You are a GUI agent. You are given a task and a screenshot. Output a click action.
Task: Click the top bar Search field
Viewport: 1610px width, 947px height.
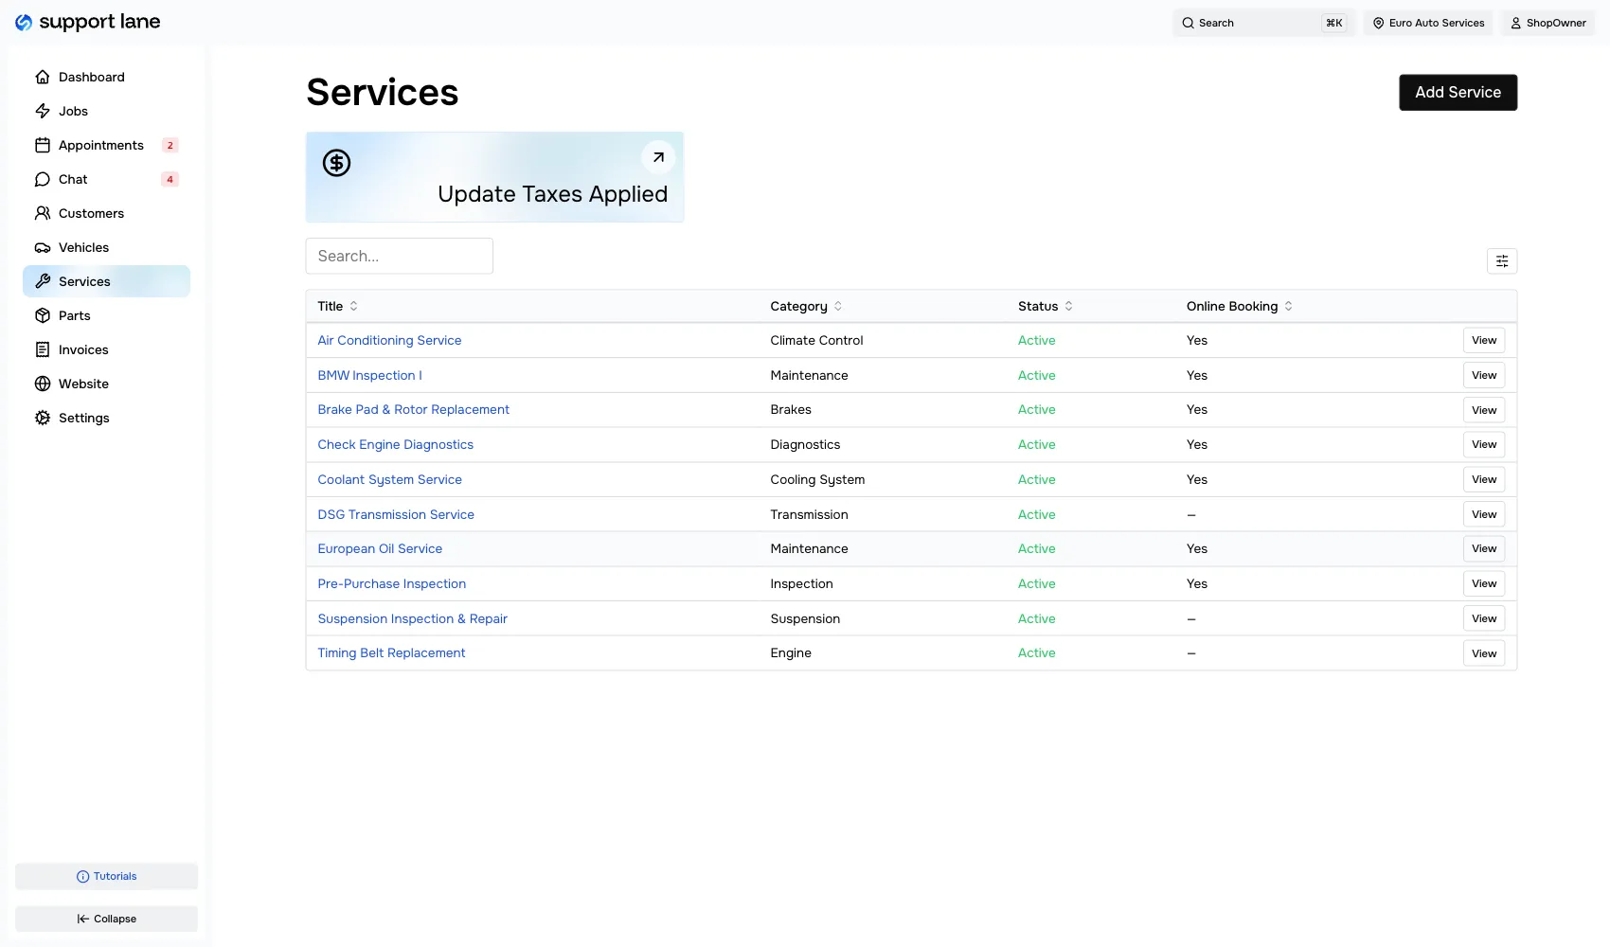[1263, 23]
